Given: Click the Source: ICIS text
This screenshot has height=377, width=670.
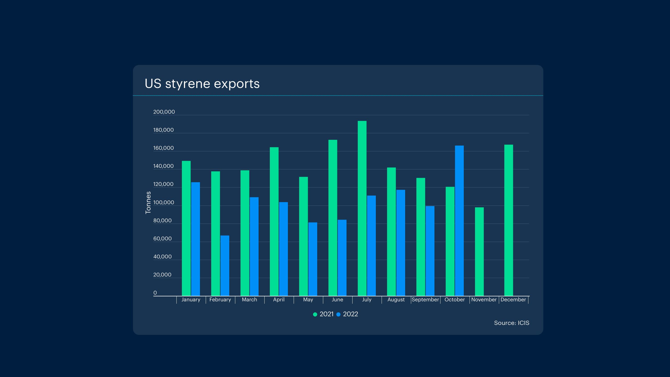Looking at the screenshot, I should pos(511,323).
